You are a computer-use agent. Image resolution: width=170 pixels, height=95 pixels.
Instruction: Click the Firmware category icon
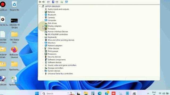point(46,29)
